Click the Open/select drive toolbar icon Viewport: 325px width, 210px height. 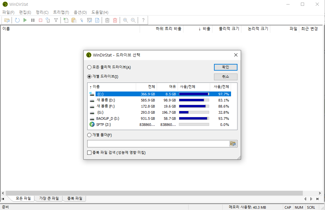7,20
